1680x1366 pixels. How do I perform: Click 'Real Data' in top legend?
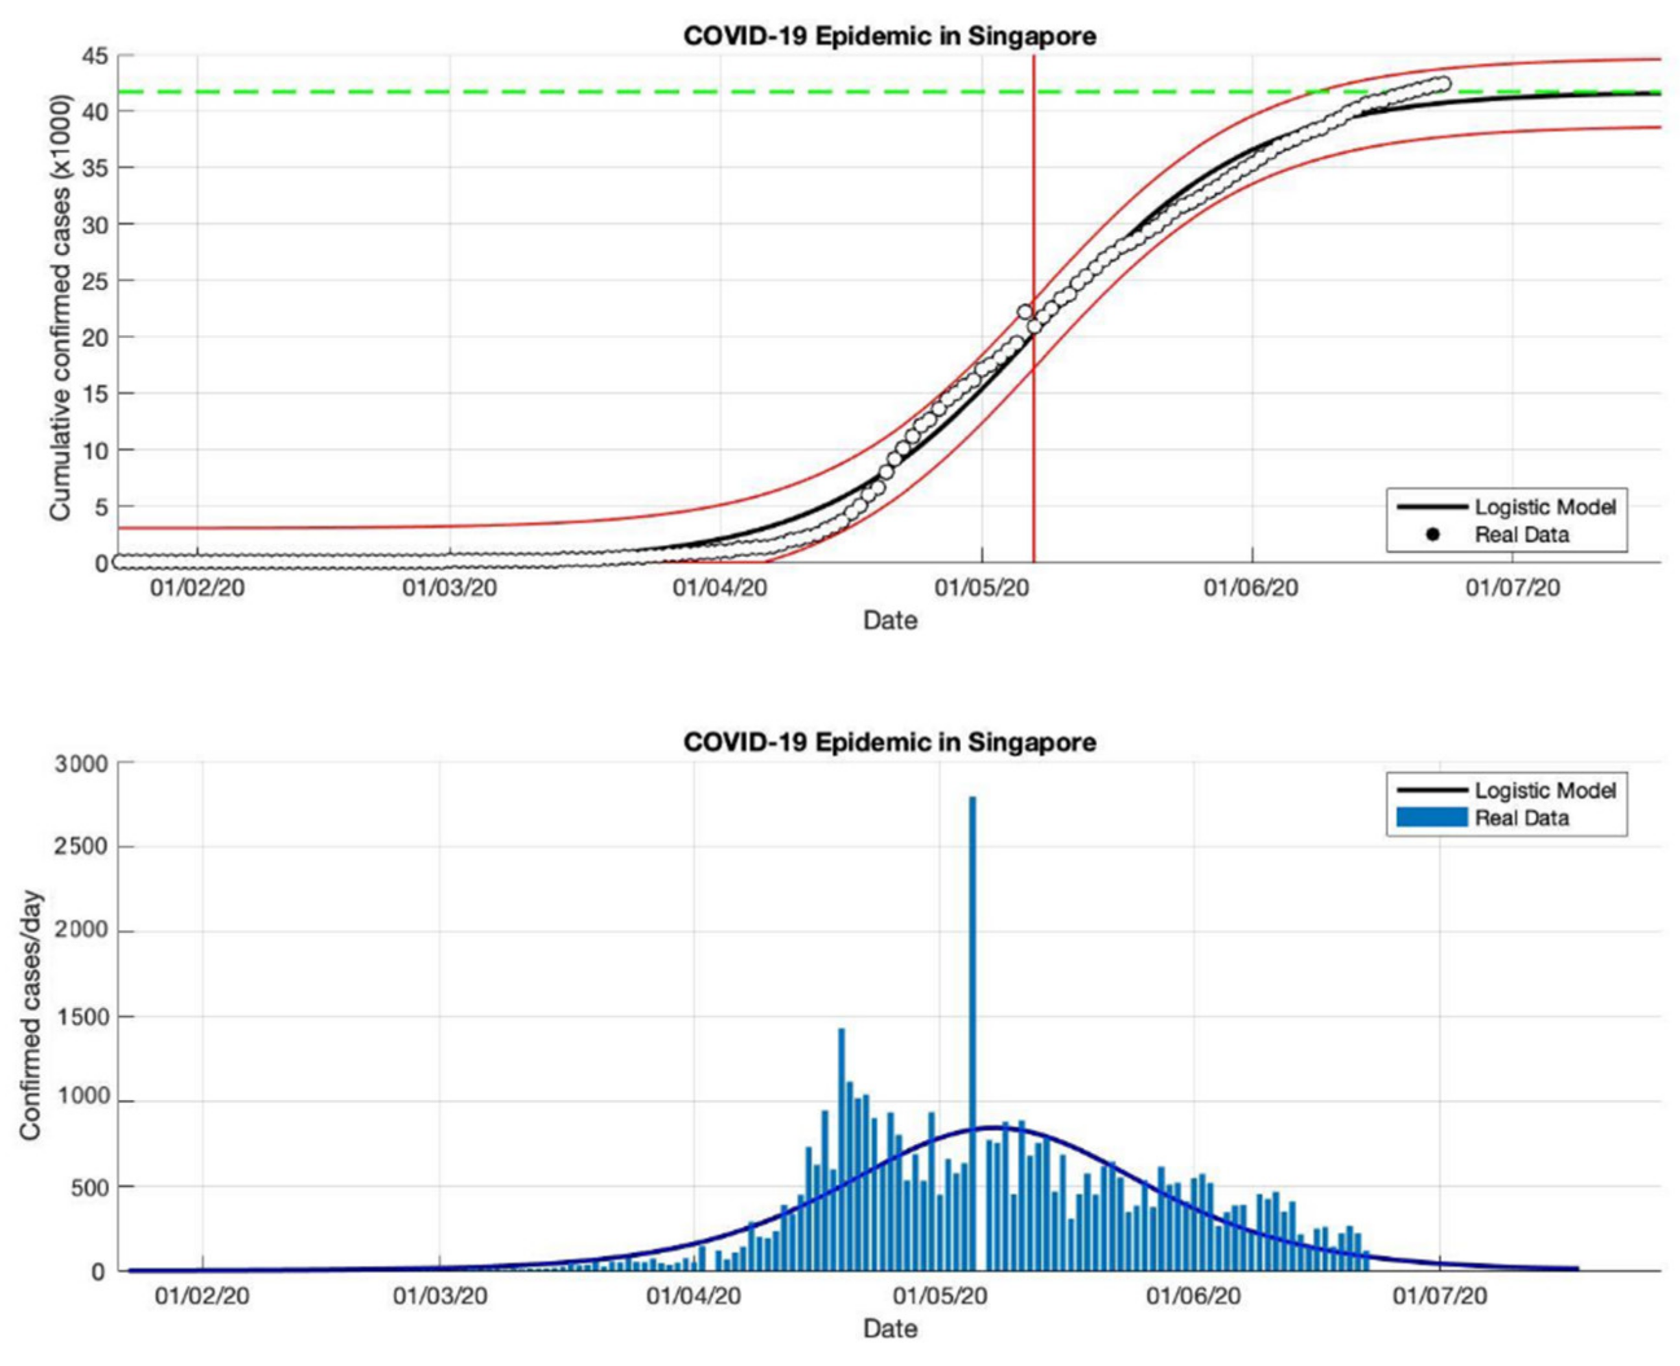pos(1521,535)
